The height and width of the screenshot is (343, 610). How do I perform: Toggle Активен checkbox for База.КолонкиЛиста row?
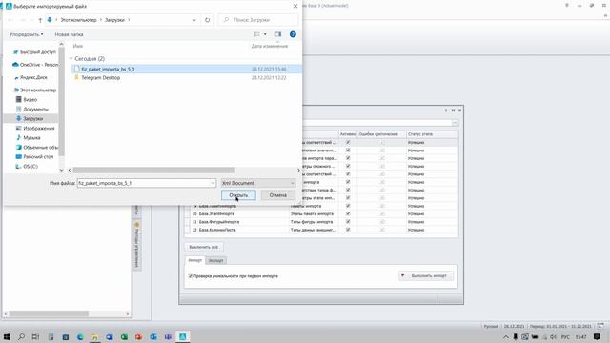pyautogui.click(x=348, y=230)
